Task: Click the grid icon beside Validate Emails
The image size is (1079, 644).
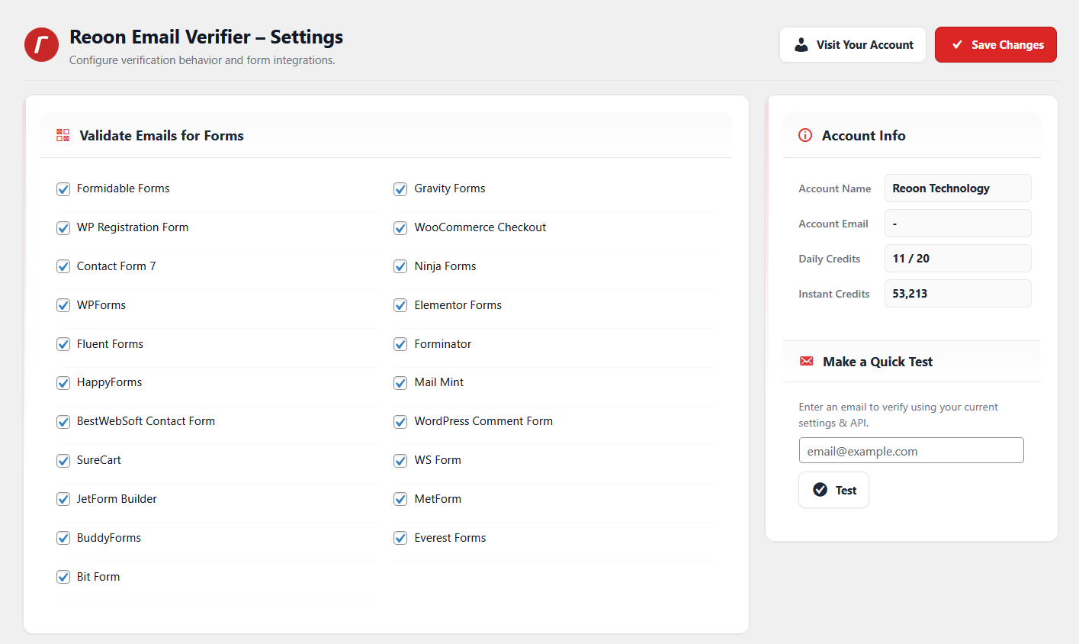Action: [63, 135]
